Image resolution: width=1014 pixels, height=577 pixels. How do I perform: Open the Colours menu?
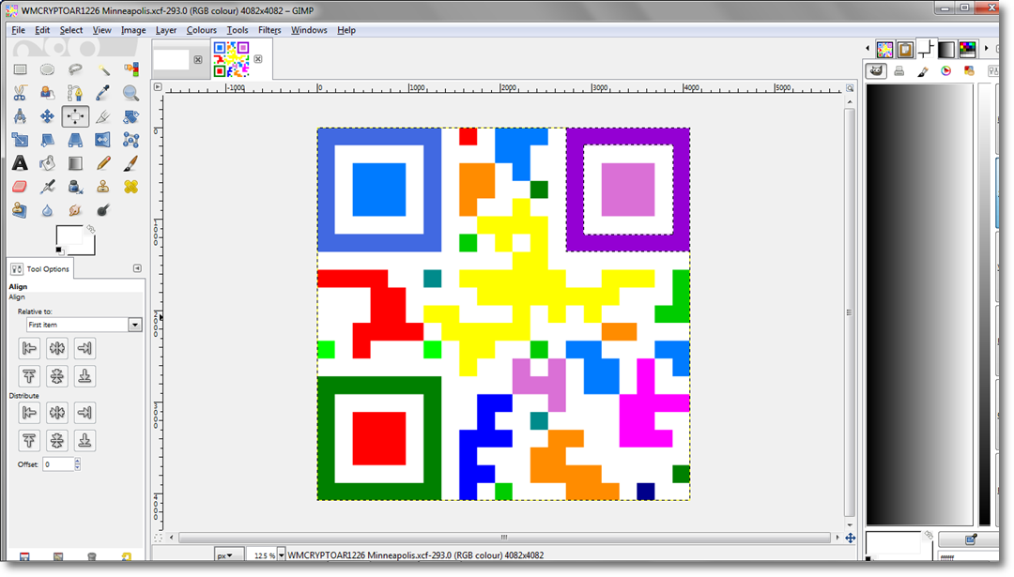(202, 30)
